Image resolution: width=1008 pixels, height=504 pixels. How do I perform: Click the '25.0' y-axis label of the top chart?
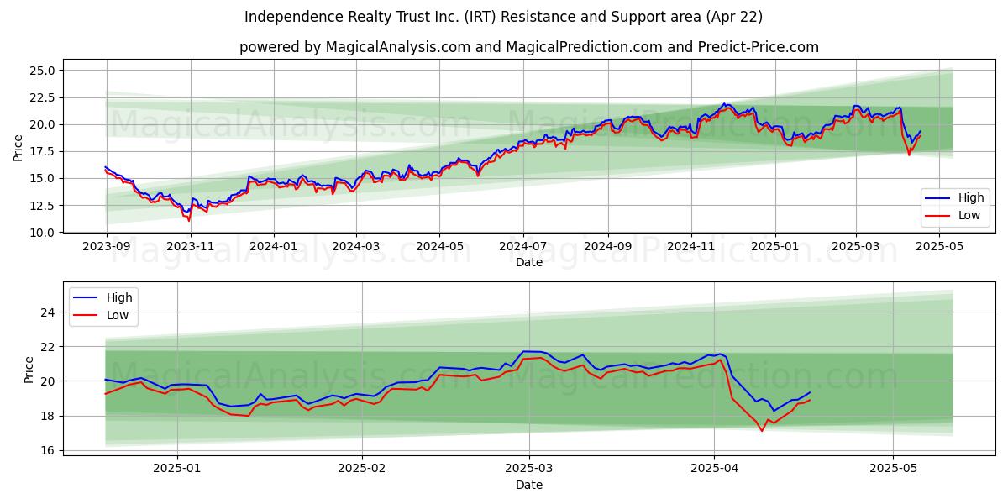43,71
